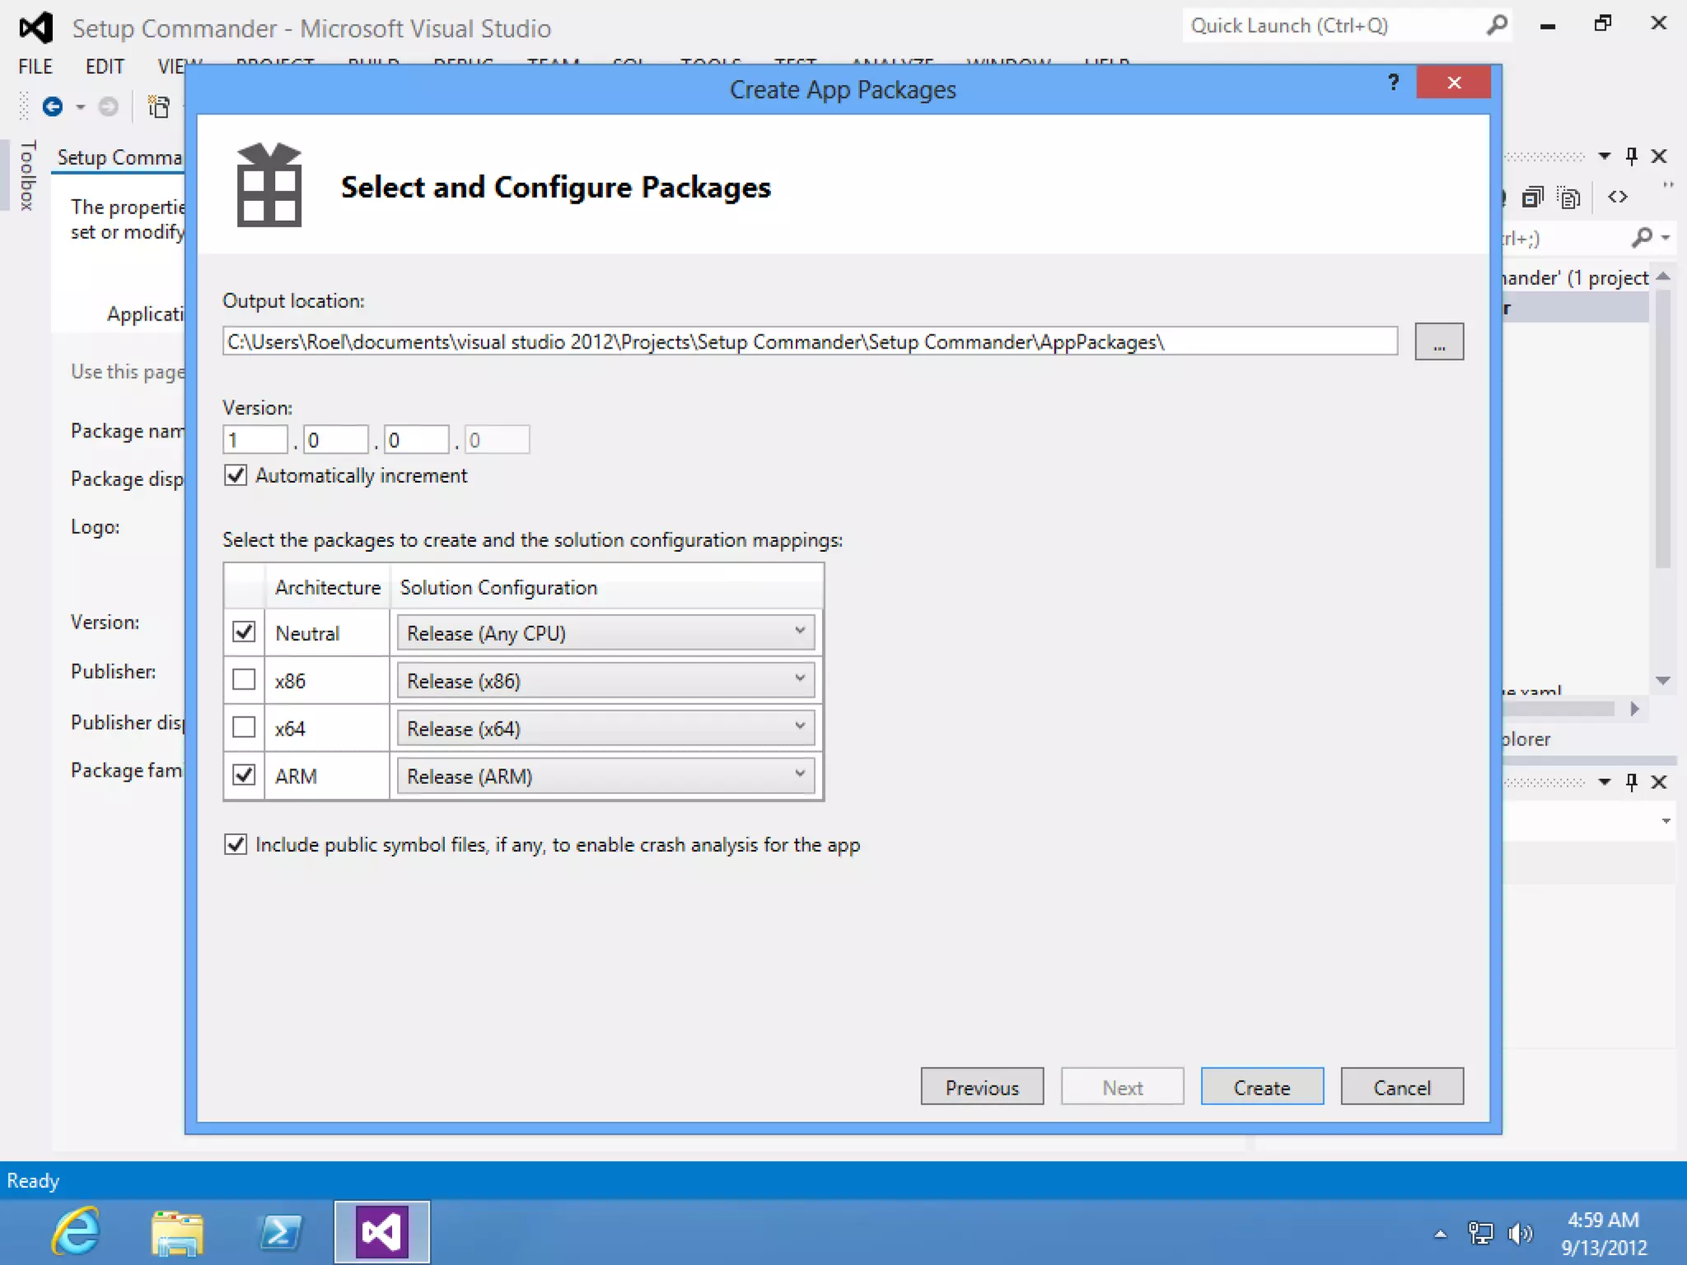
Task: Uncheck Automatically increment checkbox
Action: pos(236,475)
